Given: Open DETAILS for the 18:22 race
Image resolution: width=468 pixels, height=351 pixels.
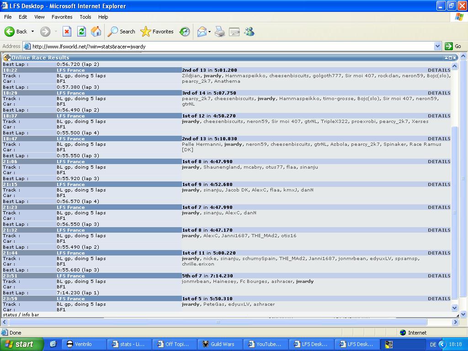Looking at the screenshot, I should click(439, 70).
